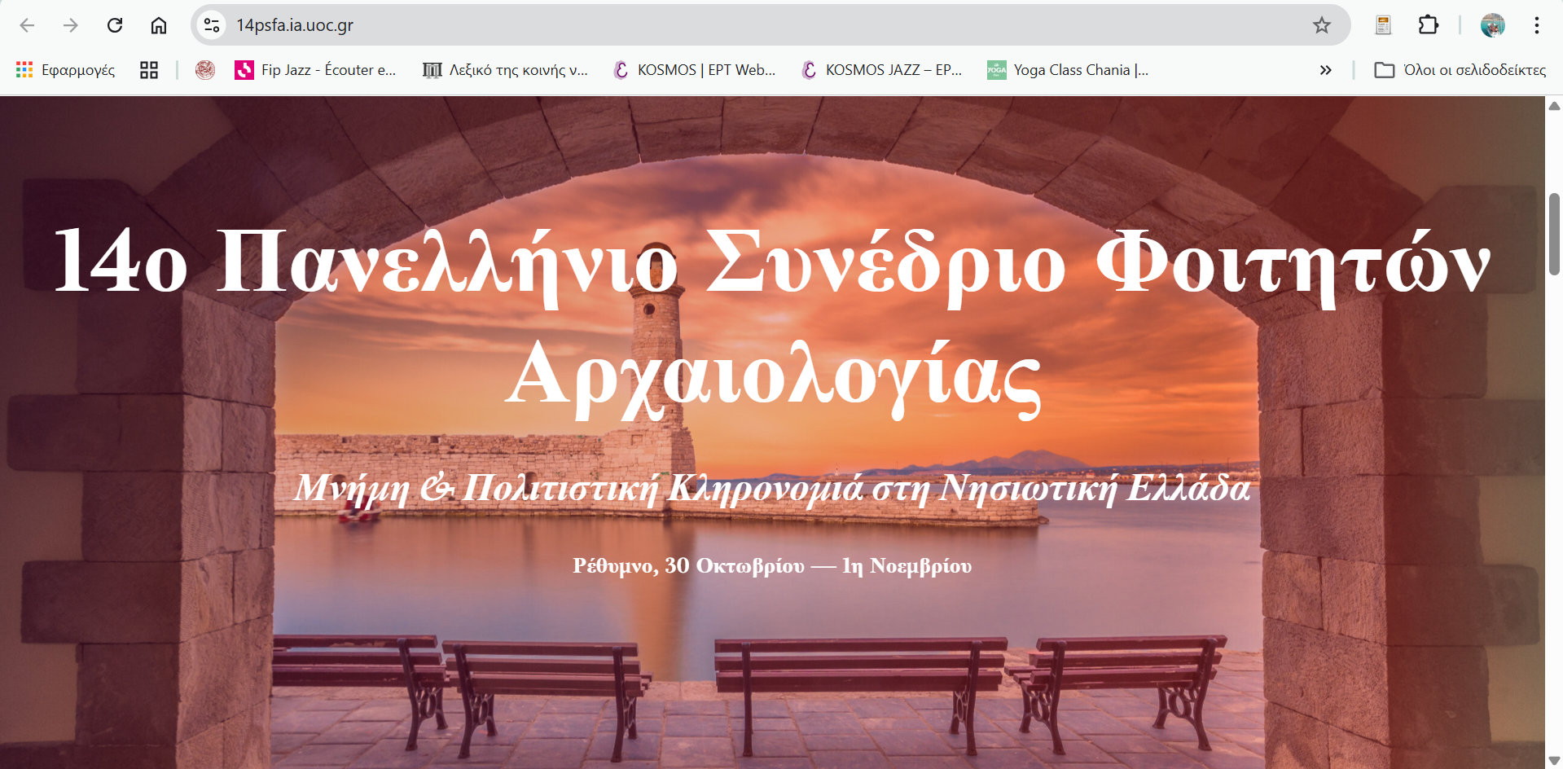
Task: Go to the browser home page
Action: tap(159, 25)
